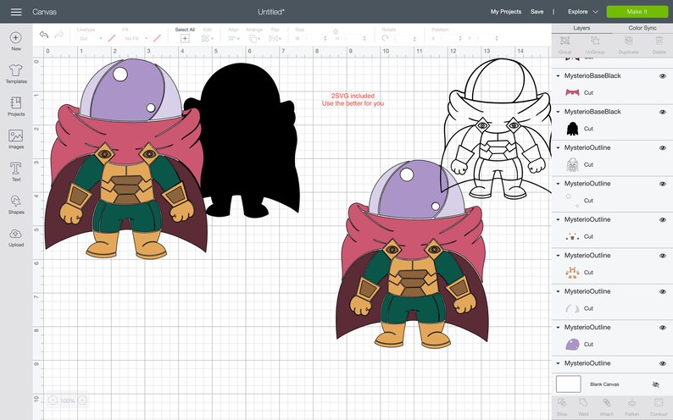Image resolution: width=673 pixels, height=420 pixels.
Task: Switch to the Layers tab
Action: (581, 28)
